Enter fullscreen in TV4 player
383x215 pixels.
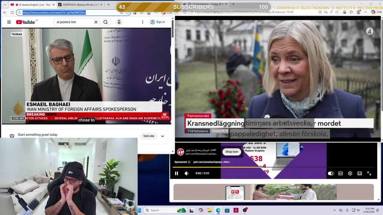pyautogui.click(x=369, y=173)
